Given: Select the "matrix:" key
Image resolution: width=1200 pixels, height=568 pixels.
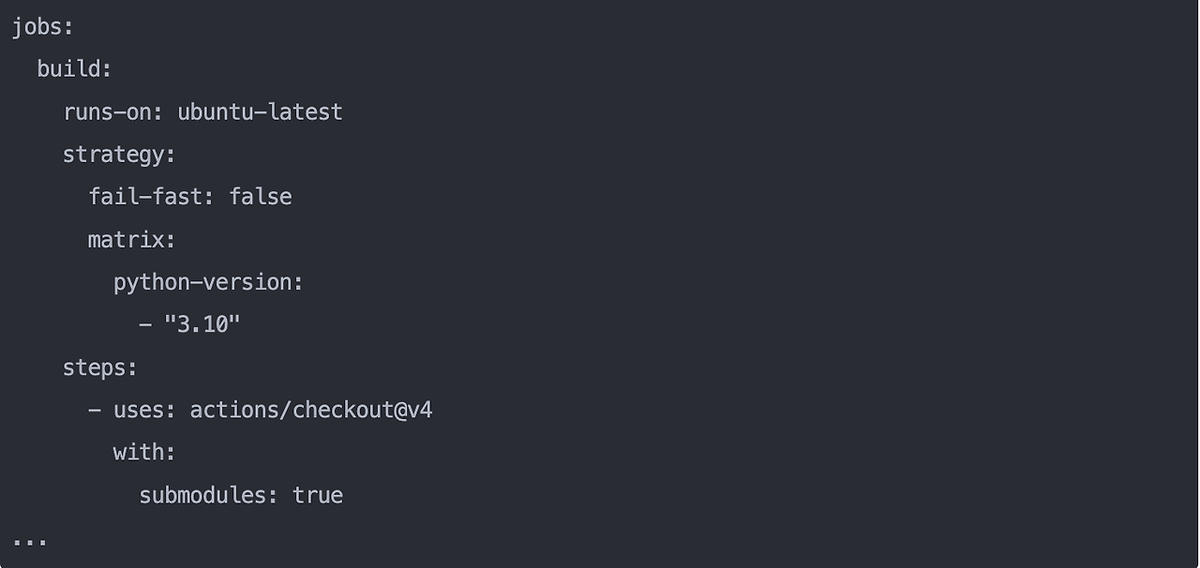Looking at the screenshot, I should click(132, 240).
